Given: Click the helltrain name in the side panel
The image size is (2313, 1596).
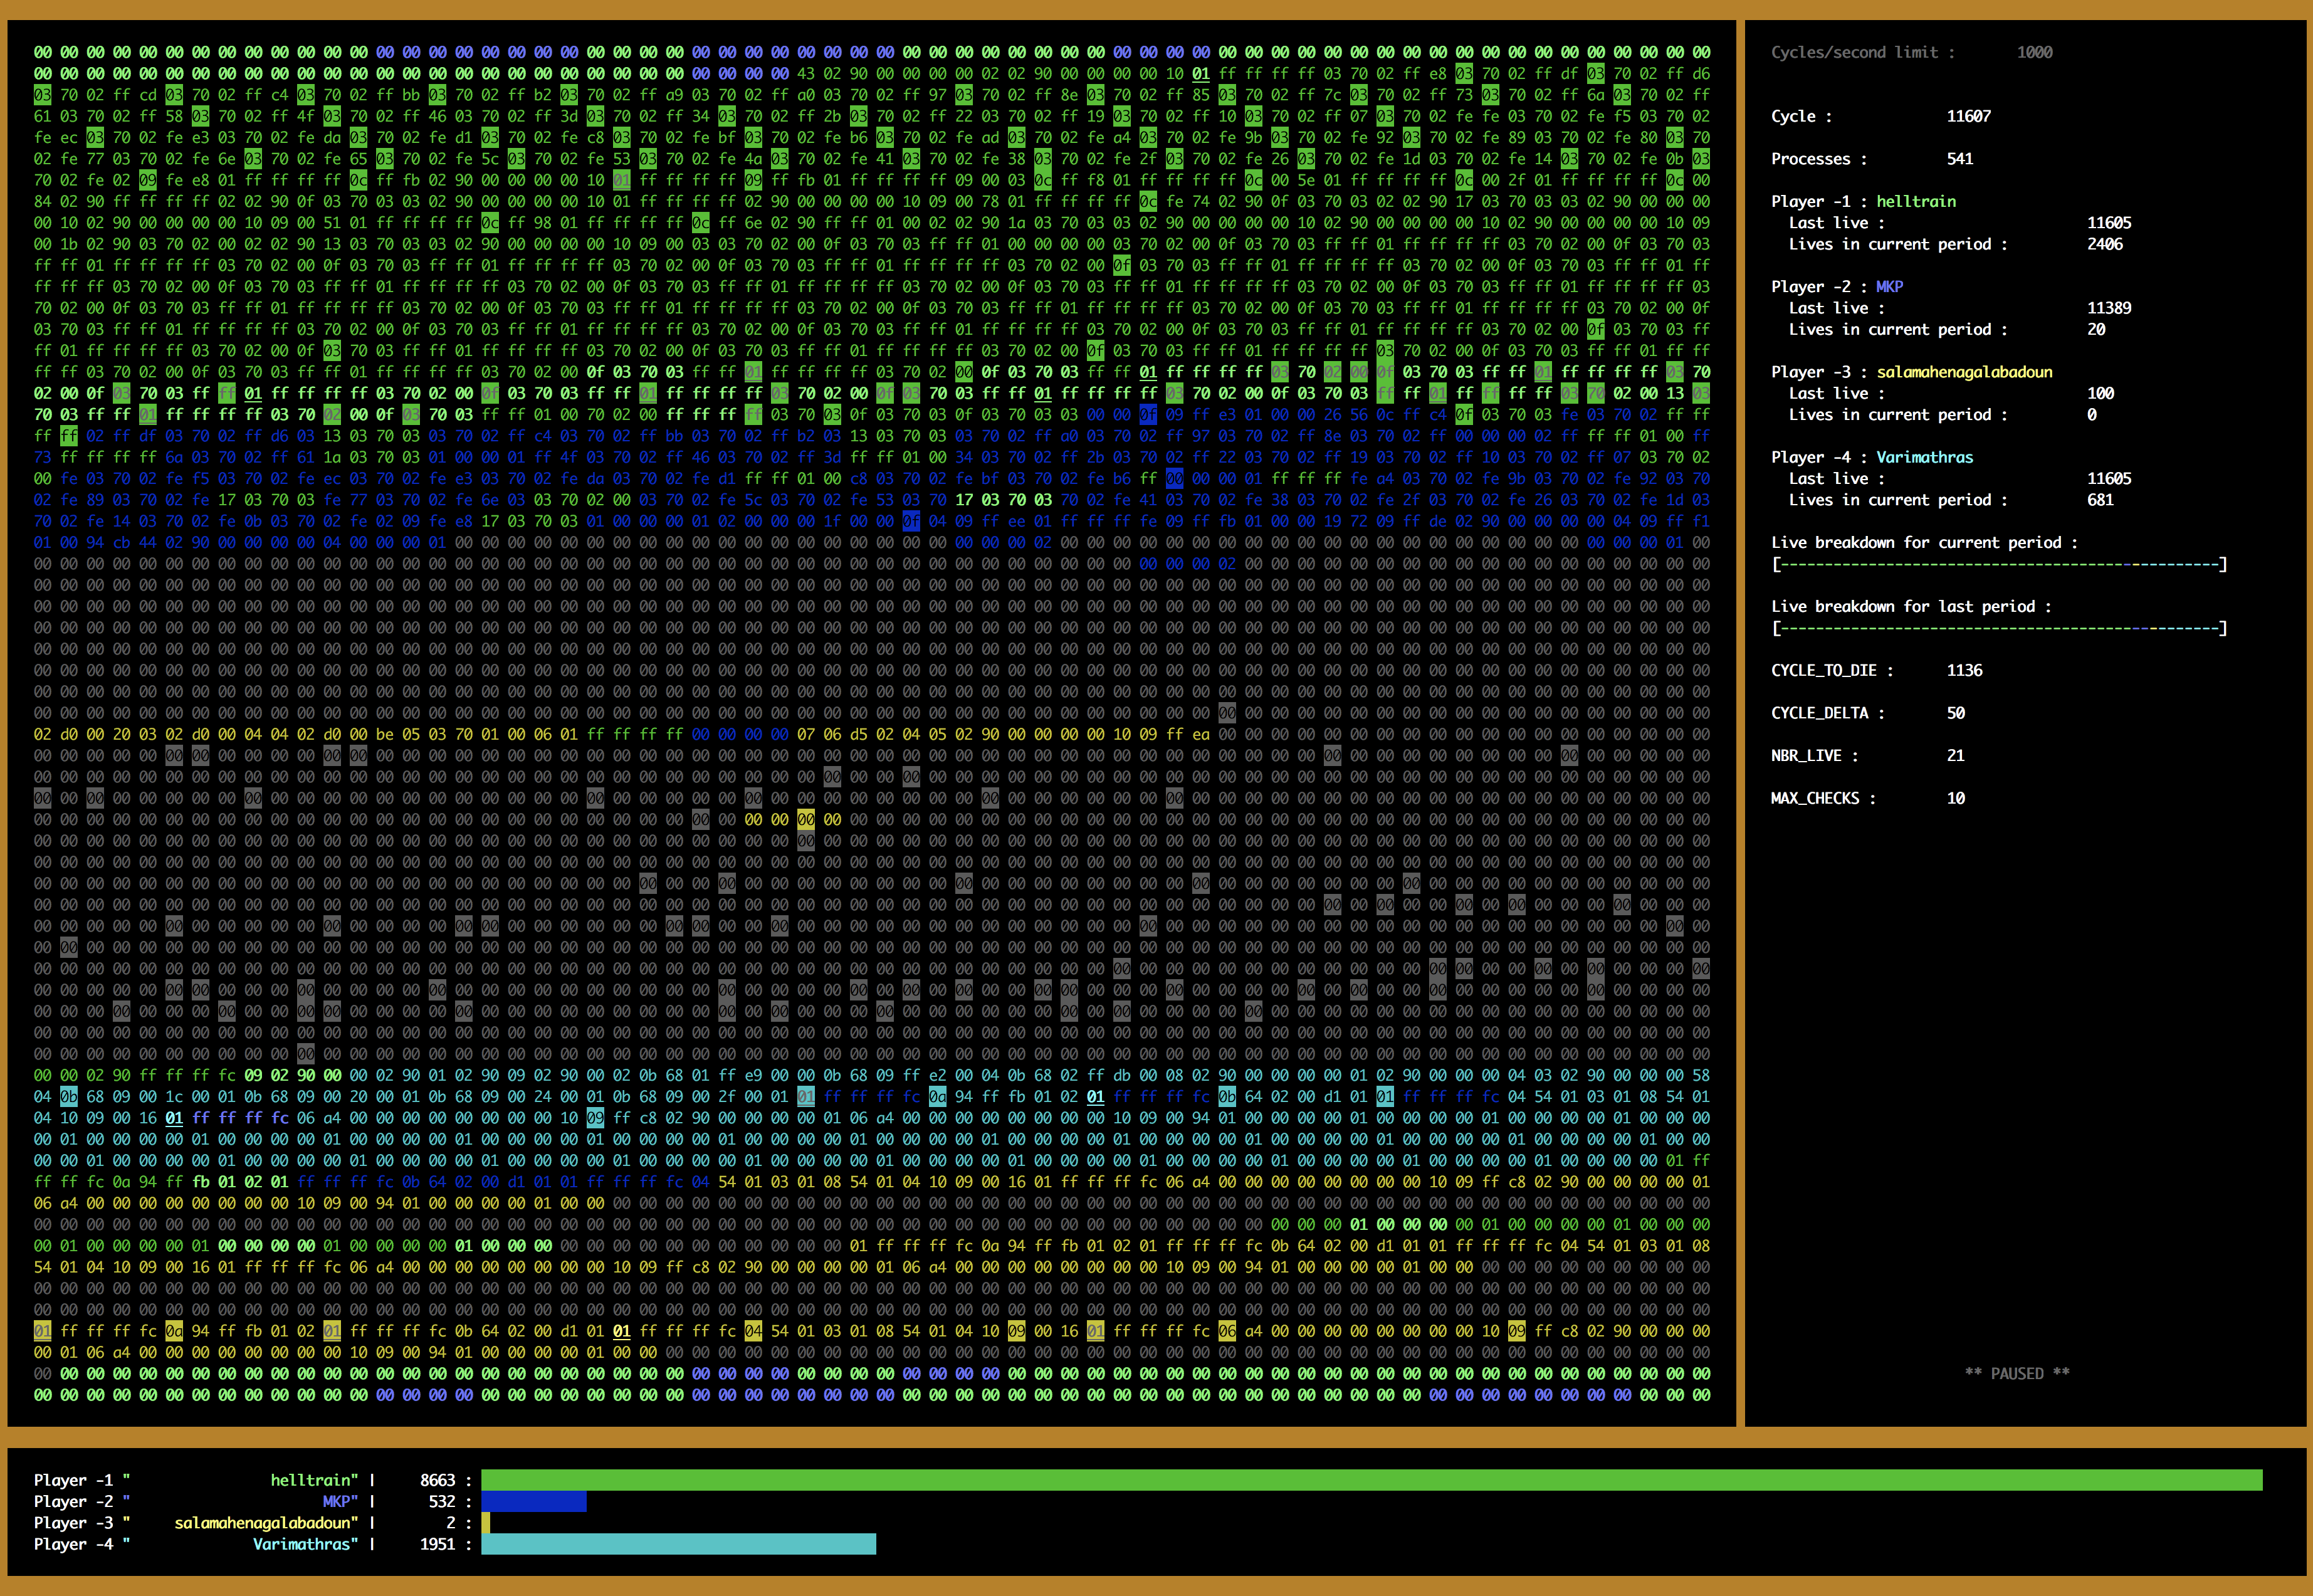Looking at the screenshot, I should pyautogui.click(x=1916, y=201).
